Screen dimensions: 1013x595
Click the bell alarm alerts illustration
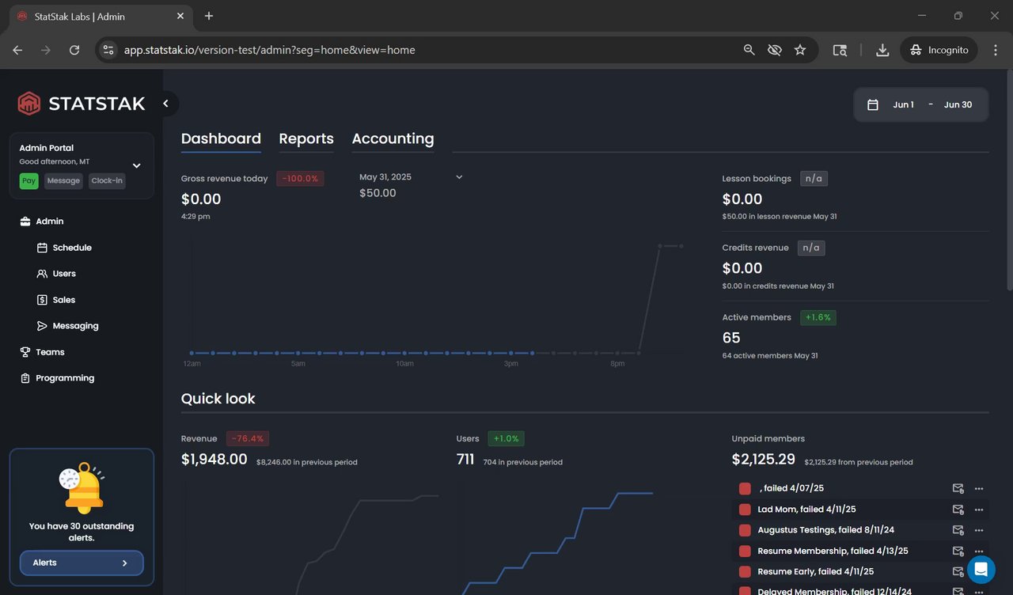pos(82,488)
